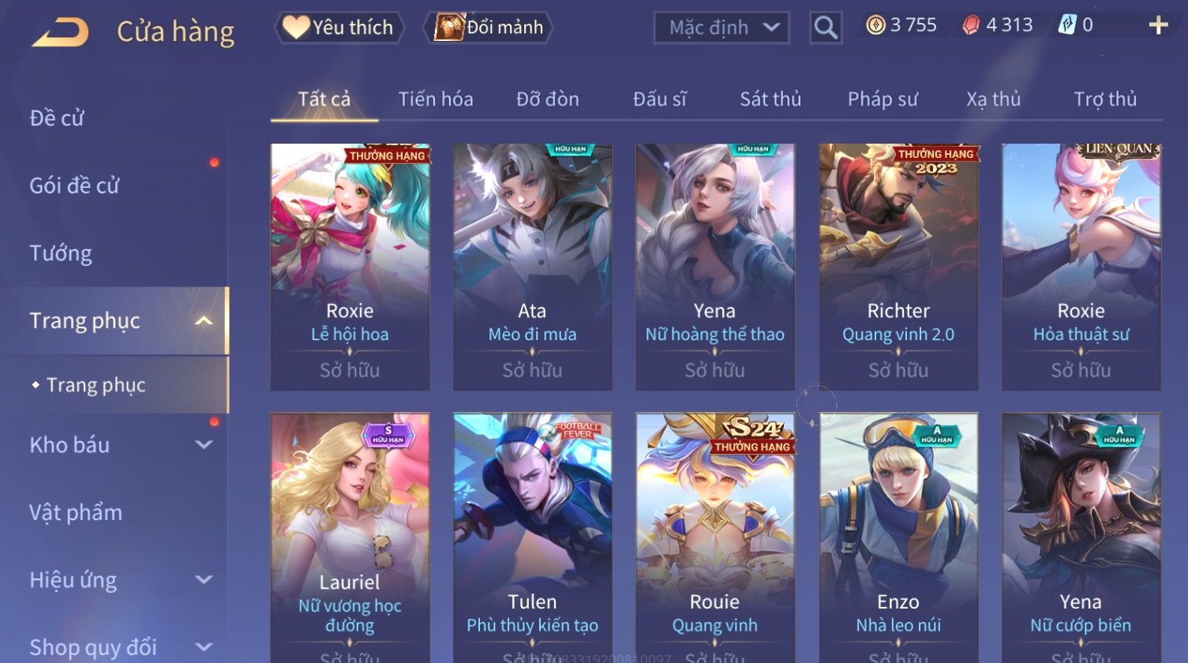Tap the red gem balance icon
The height and width of the screenshot is (663, 1188).
pyautogui.click(x=970, y=26)
